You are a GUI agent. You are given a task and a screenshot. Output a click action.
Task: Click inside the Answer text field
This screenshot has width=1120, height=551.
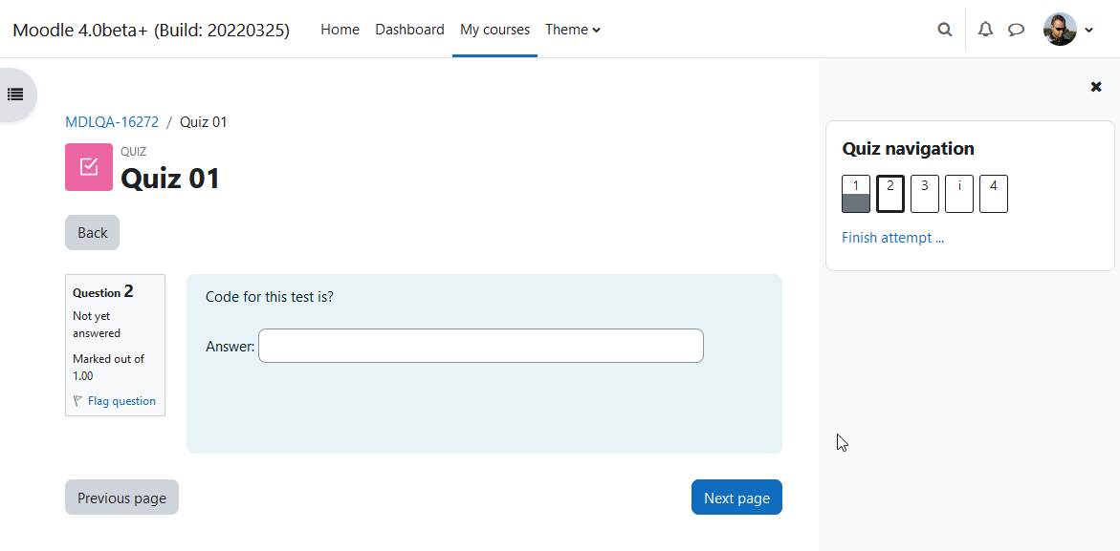(481, 346)
